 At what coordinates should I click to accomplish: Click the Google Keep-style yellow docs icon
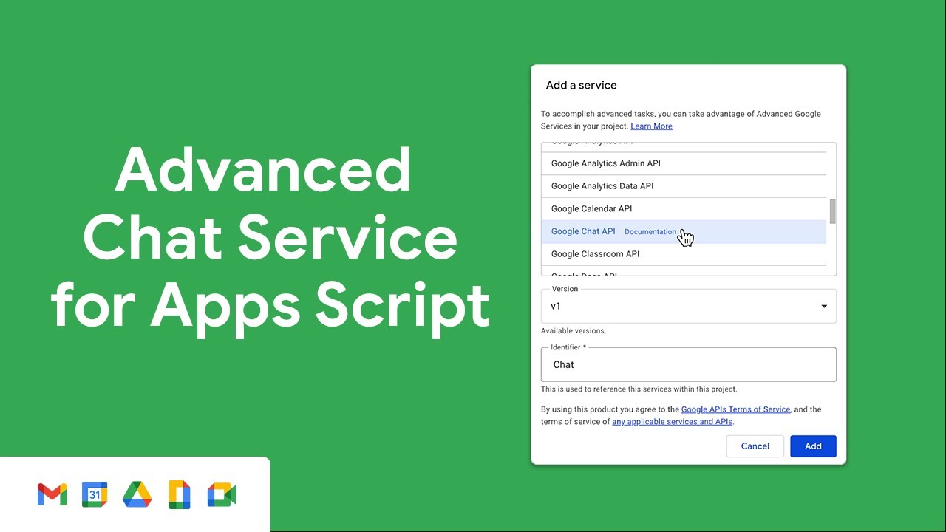coord(180,494)
